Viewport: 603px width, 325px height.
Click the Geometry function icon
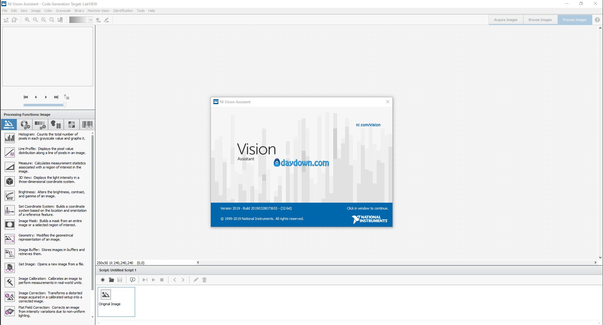coord(10,239)
